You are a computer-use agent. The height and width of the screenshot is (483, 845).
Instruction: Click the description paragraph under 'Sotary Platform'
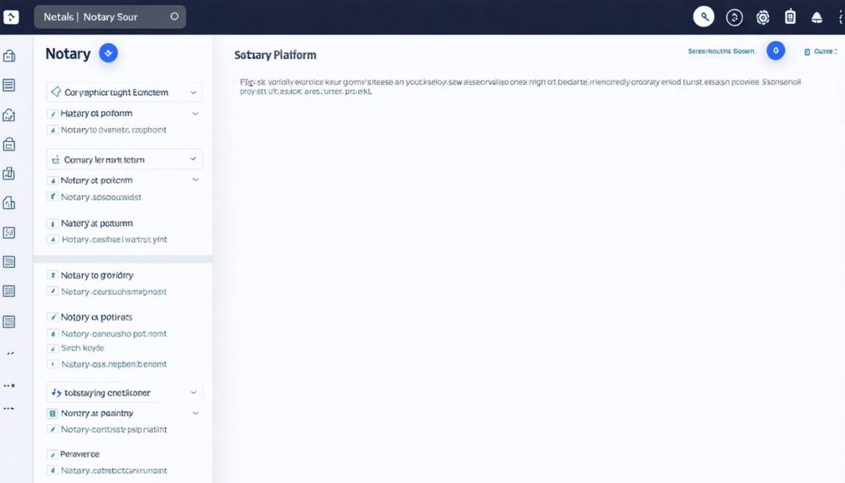520,86
